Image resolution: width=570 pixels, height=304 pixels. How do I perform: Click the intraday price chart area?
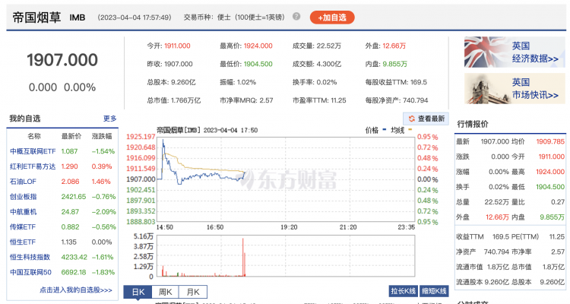click(x=285, y=179)
